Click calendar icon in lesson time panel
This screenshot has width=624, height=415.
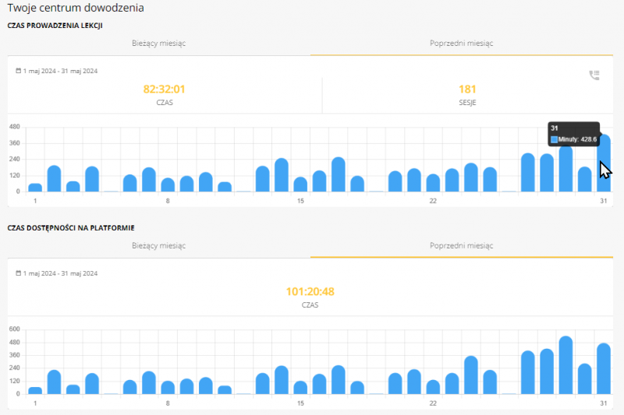[x=18, y=71]
